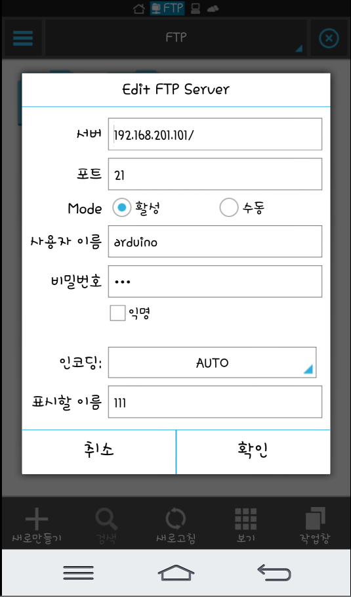Tap the Android home navigation button

[176, 572]
